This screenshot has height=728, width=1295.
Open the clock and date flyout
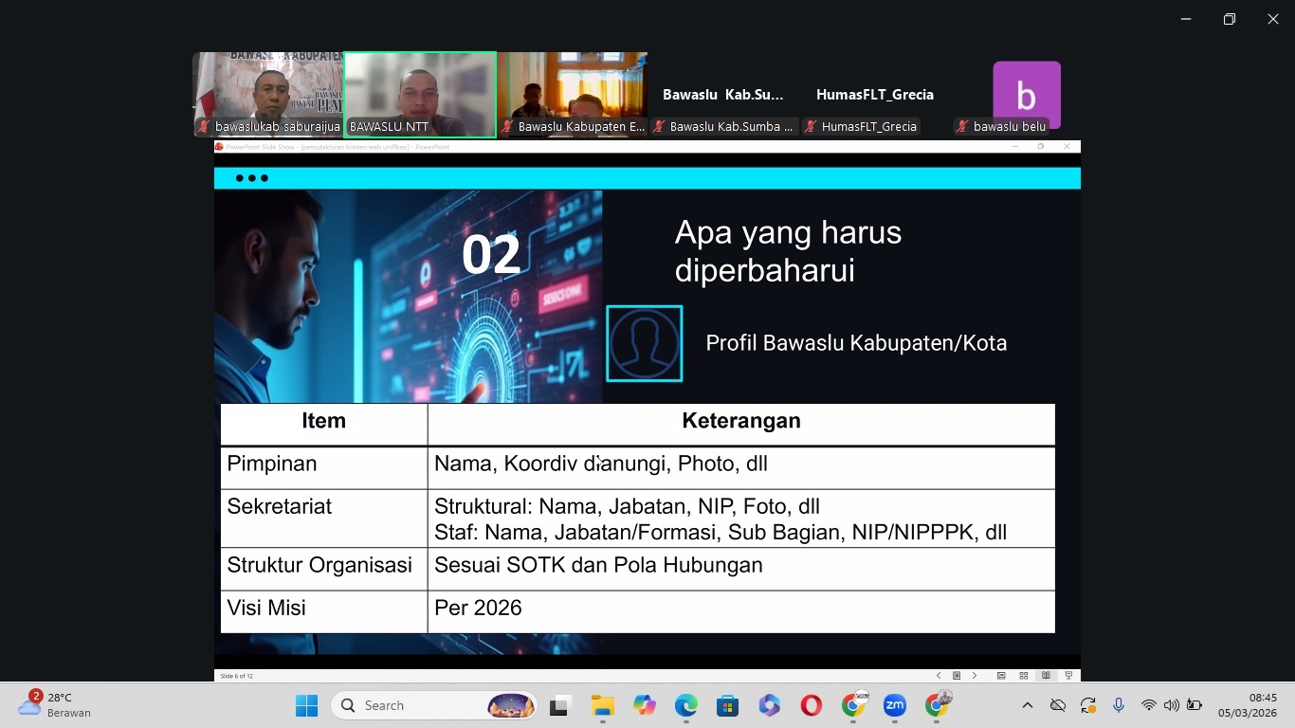click(x=1247, y=705)
